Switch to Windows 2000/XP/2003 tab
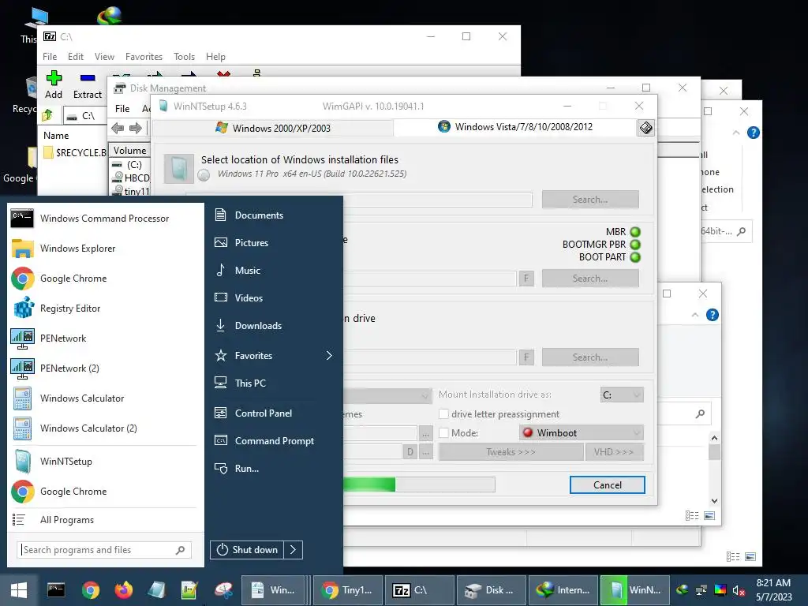 tap(273, 128)
